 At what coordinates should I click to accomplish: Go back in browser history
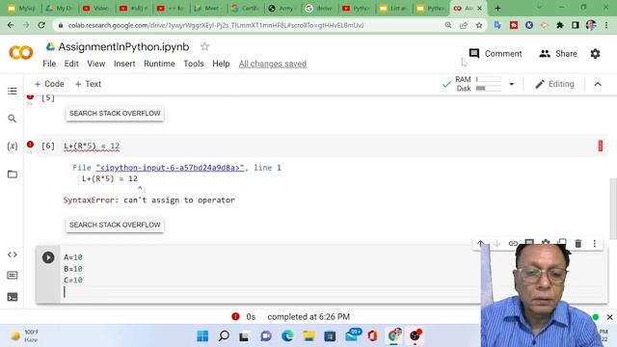point(11,25)
